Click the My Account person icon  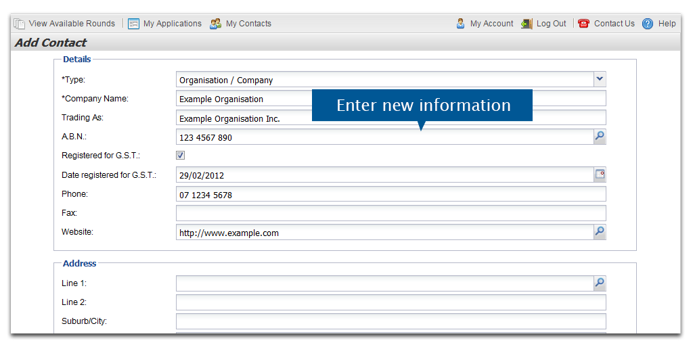pos(460,24)
